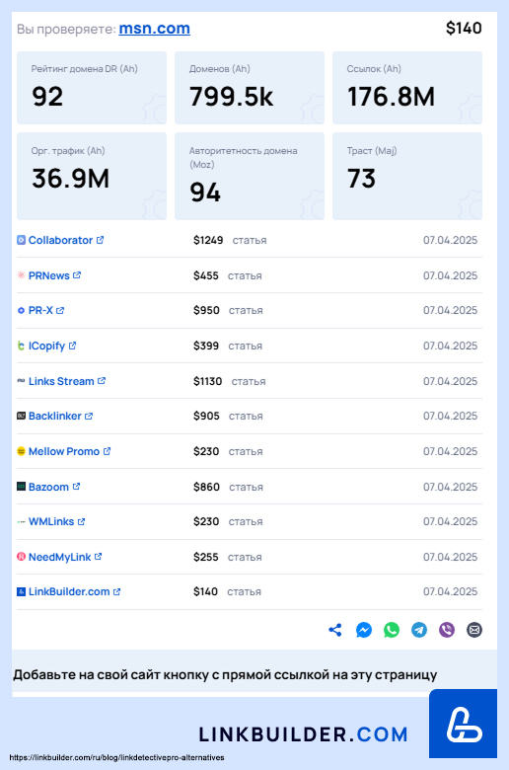Click the external-link icon beside ICopify
The width and height of the screenshot is (509, 770).
73,346
